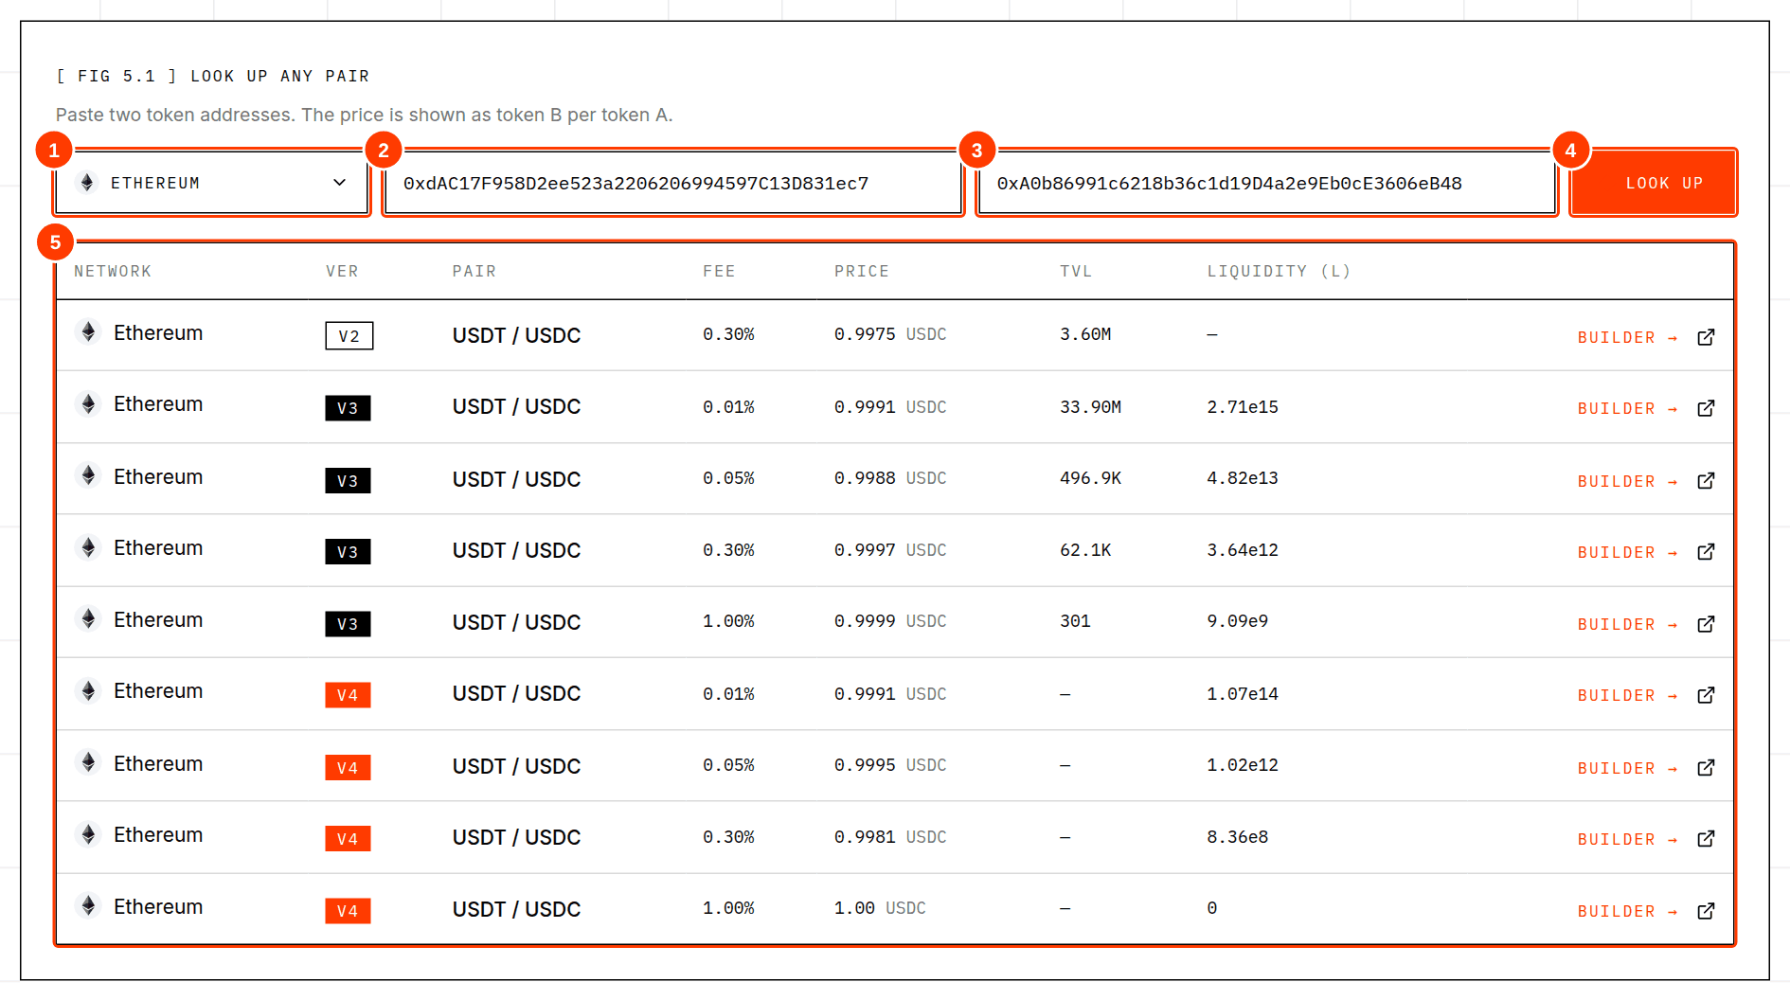Click Ethereum icon in 33.90M TVL row
Screen dimensions: 1790x1000
click(88, 404)
